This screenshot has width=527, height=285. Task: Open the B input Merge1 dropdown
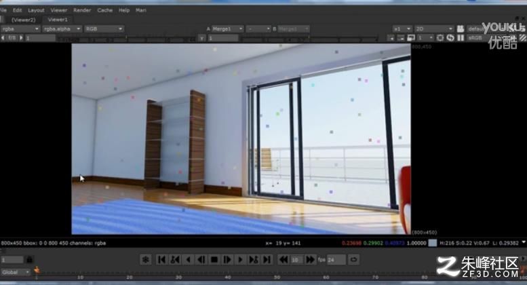tap(293, 29)
